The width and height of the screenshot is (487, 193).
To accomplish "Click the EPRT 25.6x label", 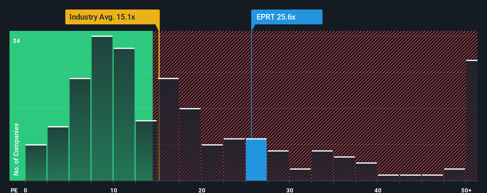I will tap(287, 17).
